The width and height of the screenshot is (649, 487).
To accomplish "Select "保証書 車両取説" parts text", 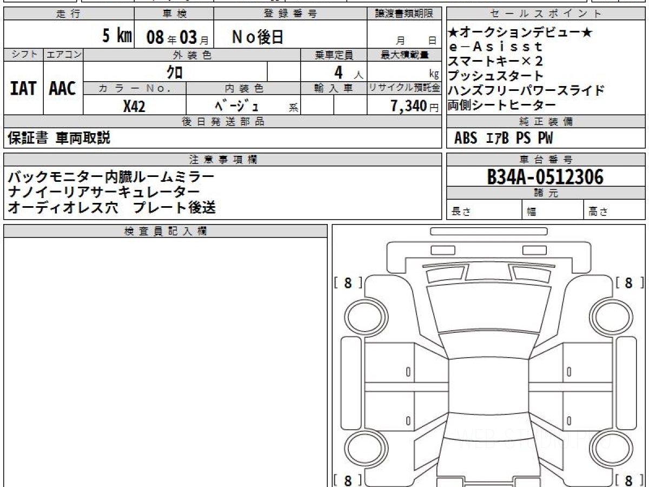I will pos(59,138).
